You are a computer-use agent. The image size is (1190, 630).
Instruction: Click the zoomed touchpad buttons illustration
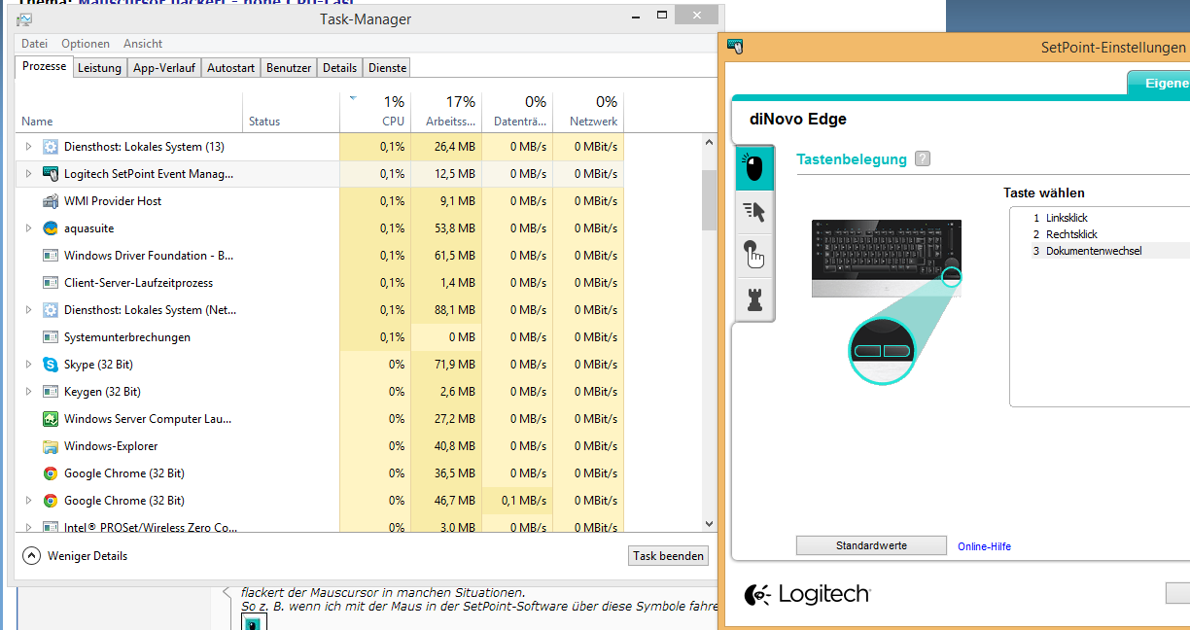pos(883,350)
